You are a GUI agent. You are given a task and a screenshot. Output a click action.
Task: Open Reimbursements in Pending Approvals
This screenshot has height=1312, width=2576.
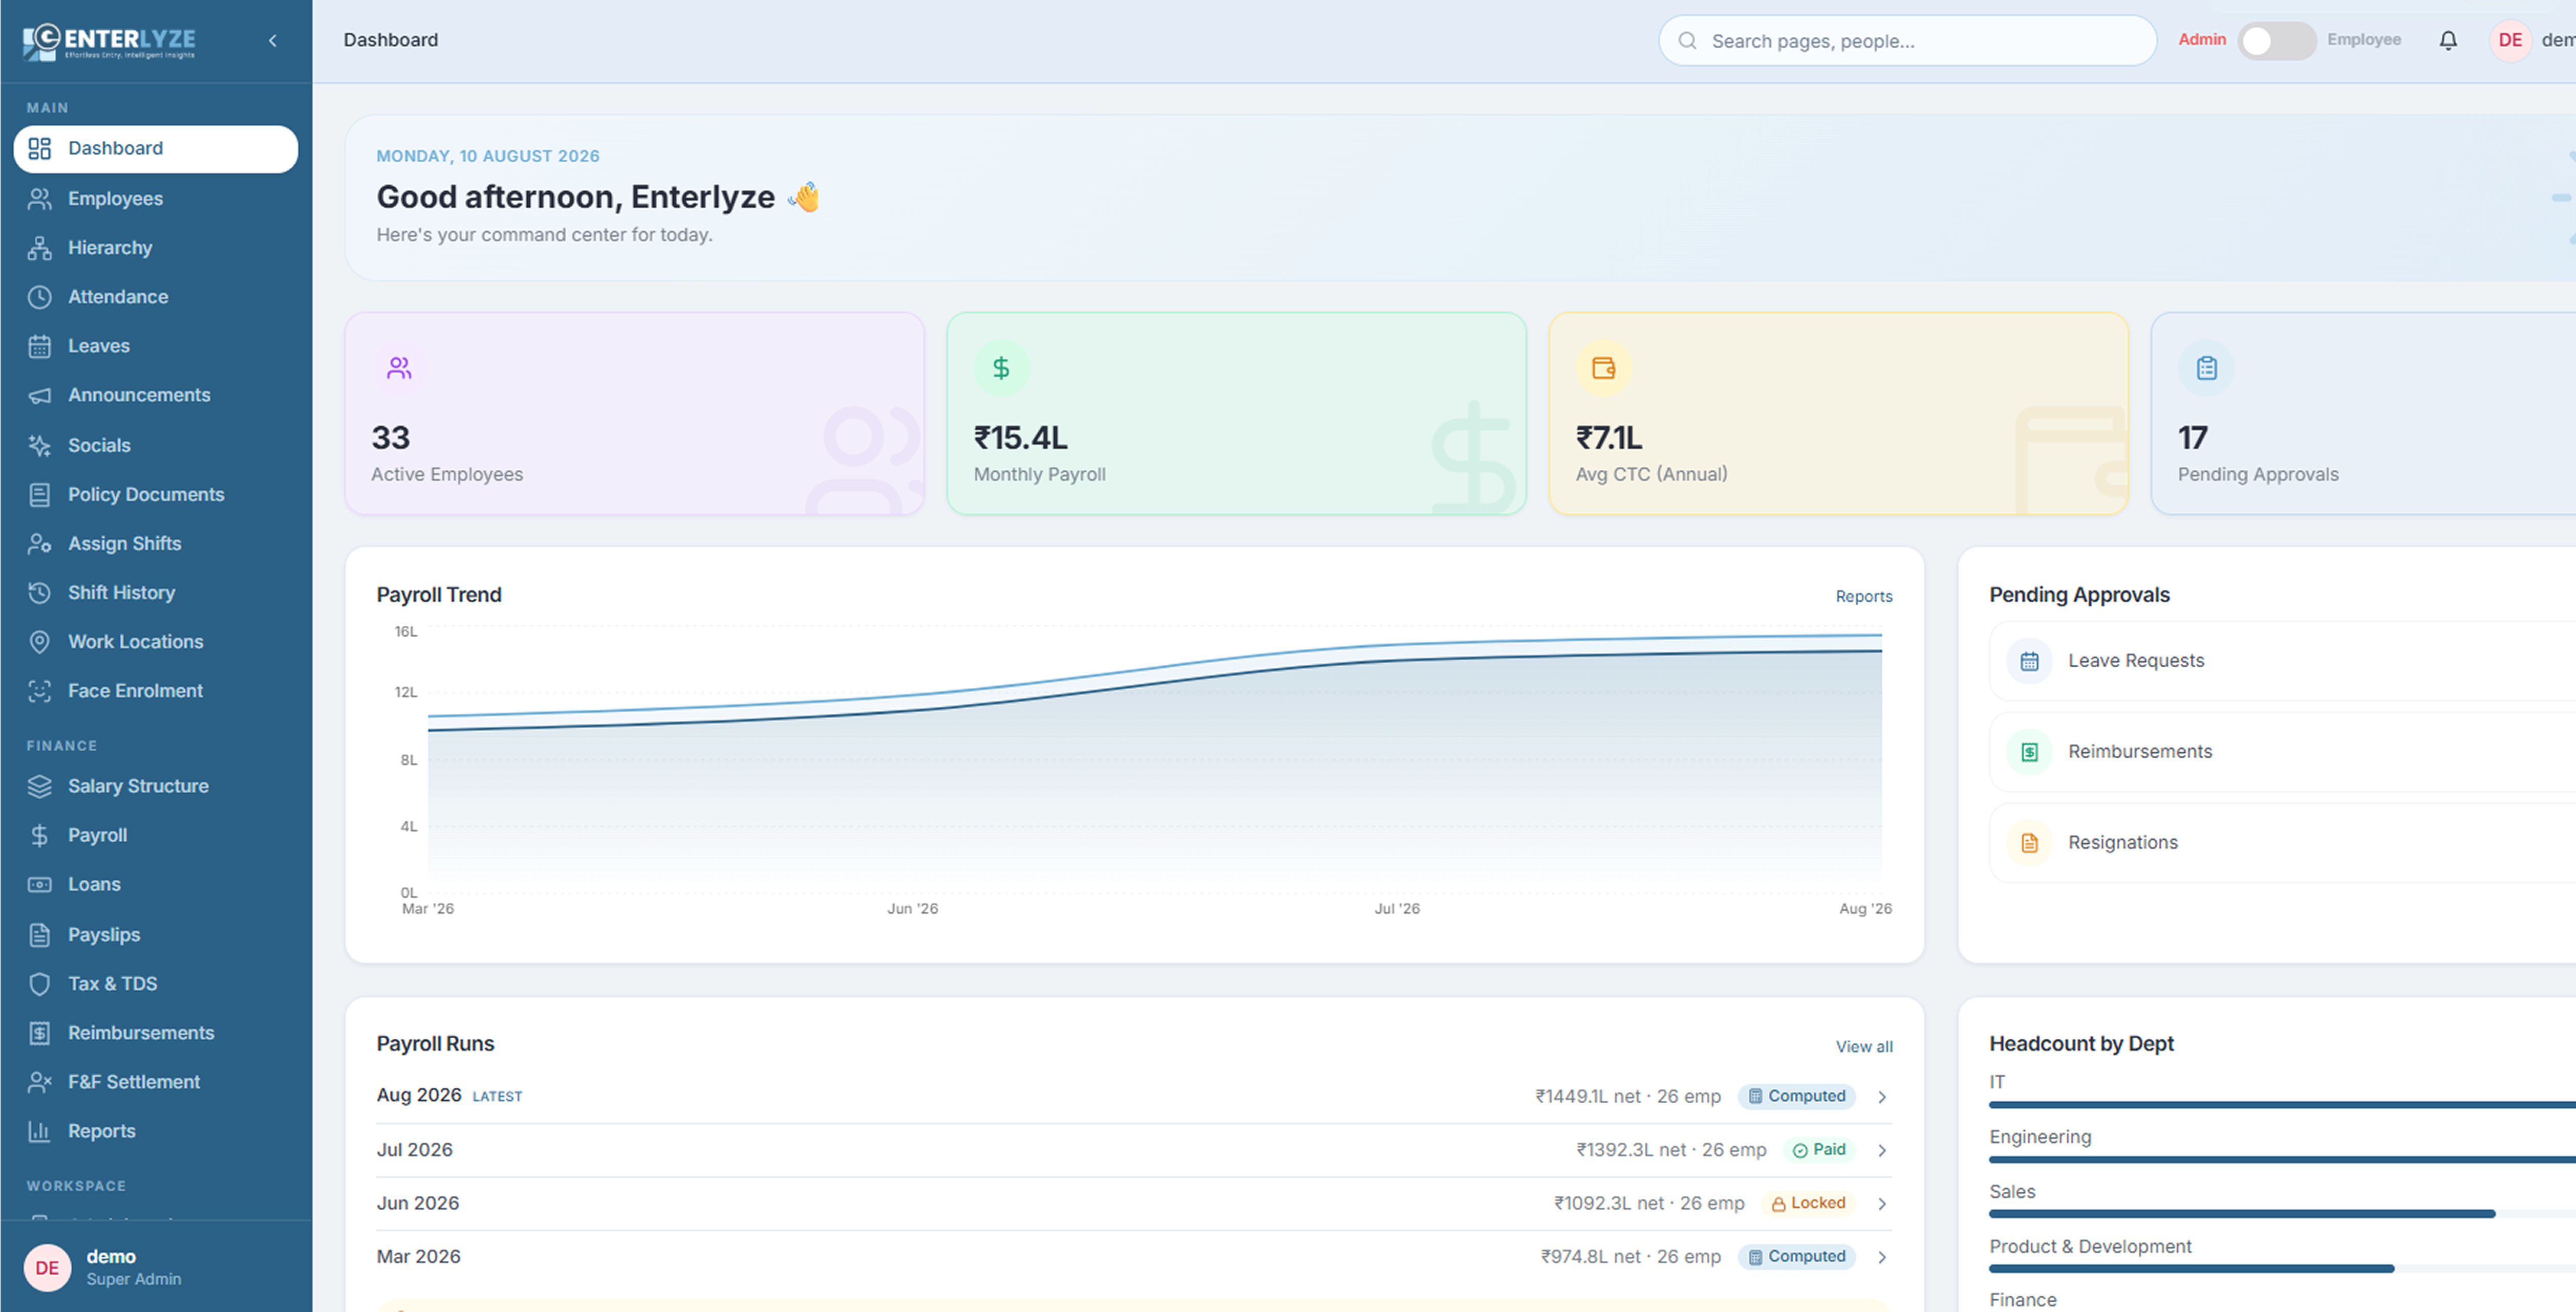coord(2282,751)
